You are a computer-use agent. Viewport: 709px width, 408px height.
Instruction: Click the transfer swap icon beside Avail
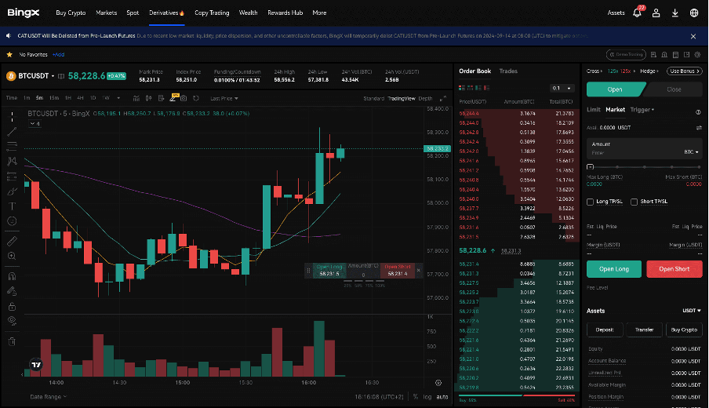click(x=699, y=128)
